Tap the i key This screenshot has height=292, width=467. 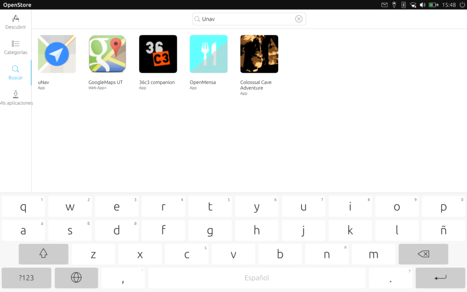pyautogui.click(x=350, y=206)
